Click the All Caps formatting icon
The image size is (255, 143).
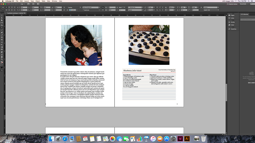point(157,7)
